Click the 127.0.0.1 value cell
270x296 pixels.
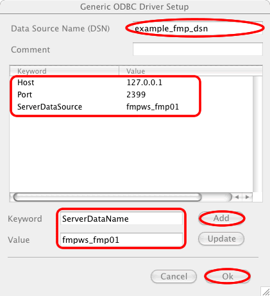(x=144, y=83)
